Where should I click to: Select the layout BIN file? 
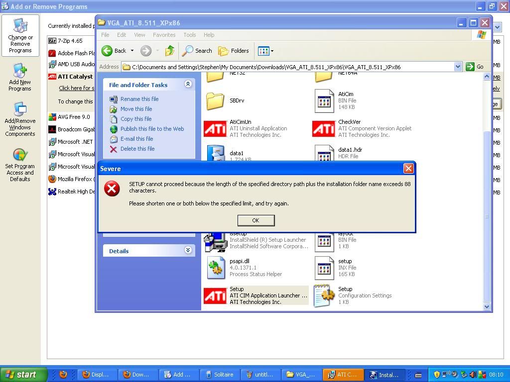tap(336, 242)
